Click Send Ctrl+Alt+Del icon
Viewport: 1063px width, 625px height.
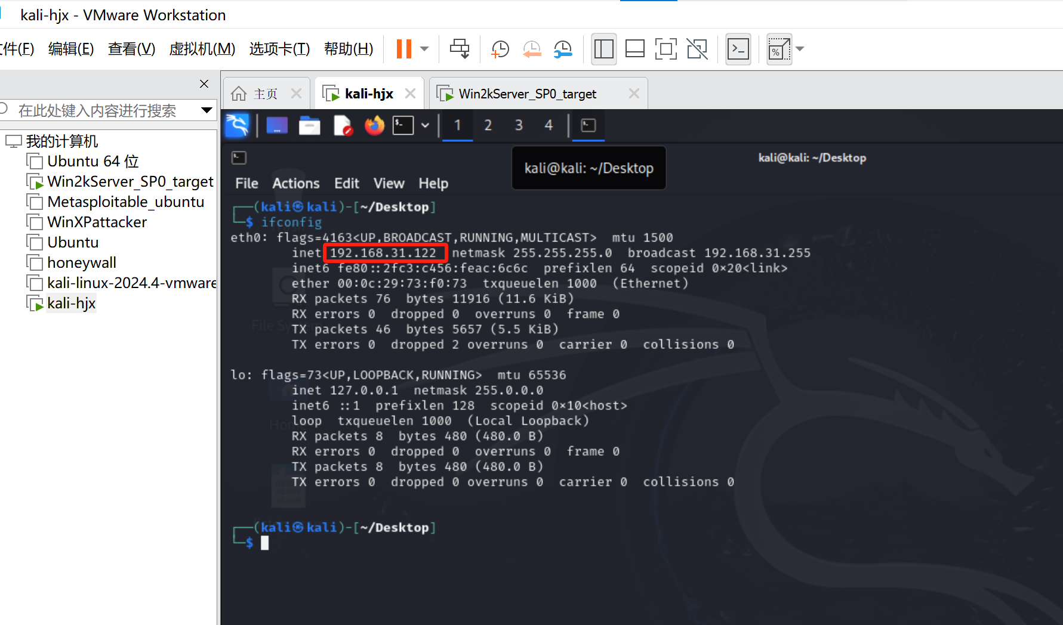pyautogui.click(x=460, y=49)
